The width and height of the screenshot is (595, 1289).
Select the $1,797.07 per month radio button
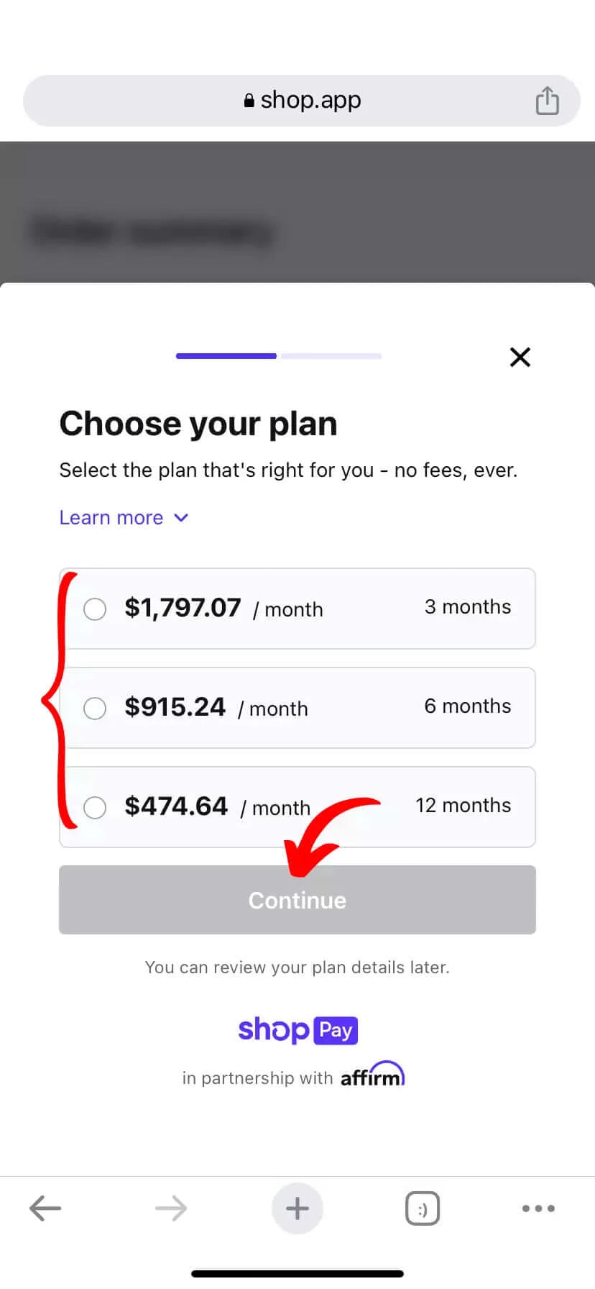95,609
